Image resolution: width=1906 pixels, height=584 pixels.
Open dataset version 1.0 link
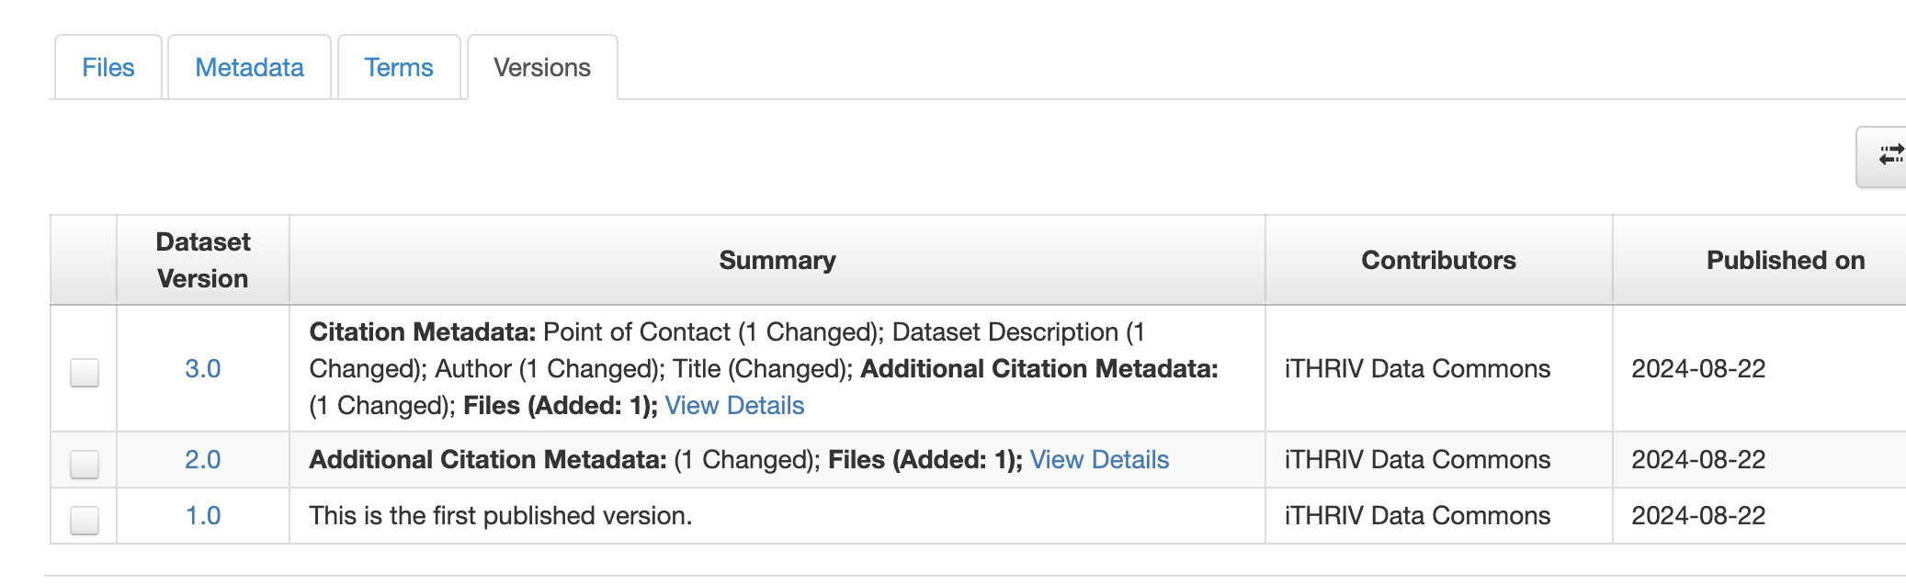202,516
